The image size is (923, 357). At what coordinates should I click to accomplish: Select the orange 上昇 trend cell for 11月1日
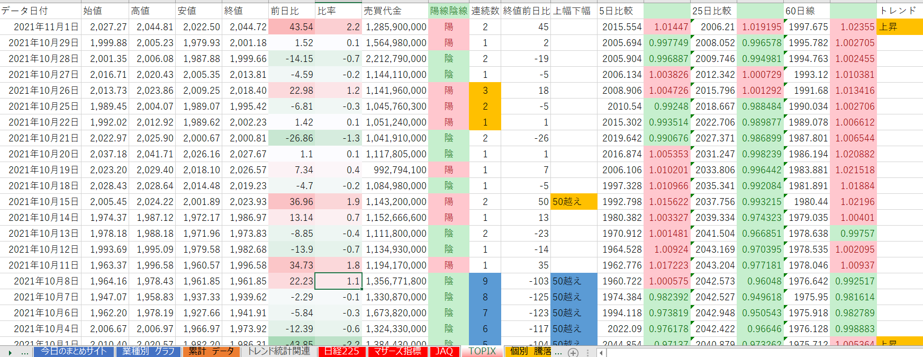(x=899, y=26)
